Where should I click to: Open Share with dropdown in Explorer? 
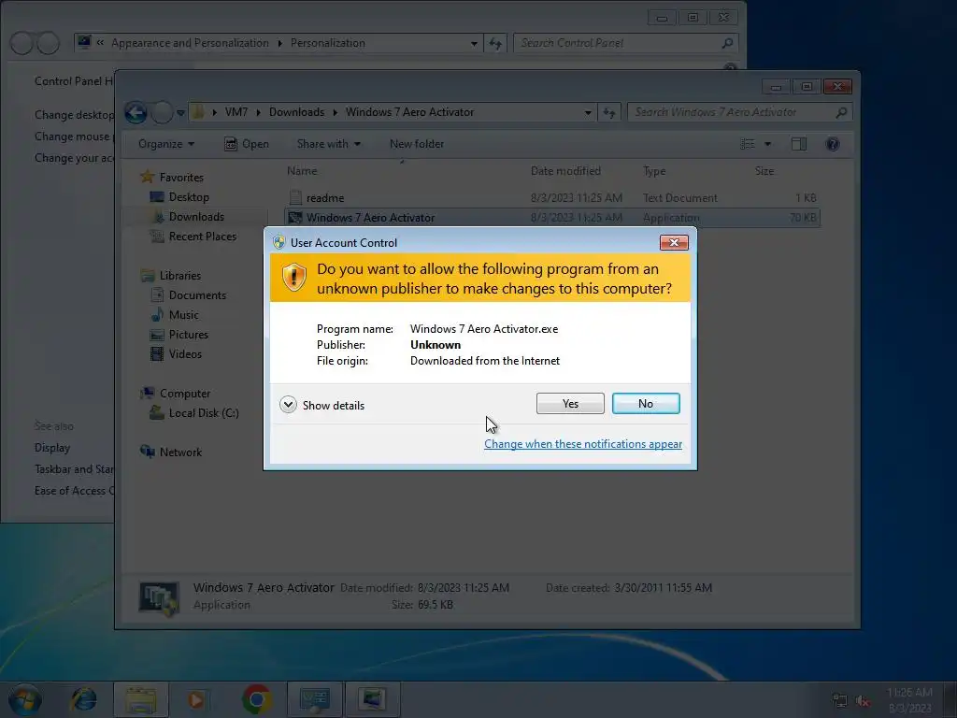click(x=328, y=144)
